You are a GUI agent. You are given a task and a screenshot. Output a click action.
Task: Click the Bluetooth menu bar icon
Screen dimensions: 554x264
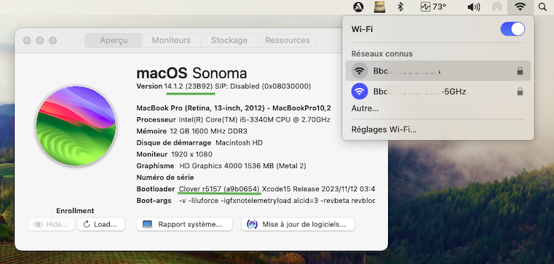[x=400, y=7]
